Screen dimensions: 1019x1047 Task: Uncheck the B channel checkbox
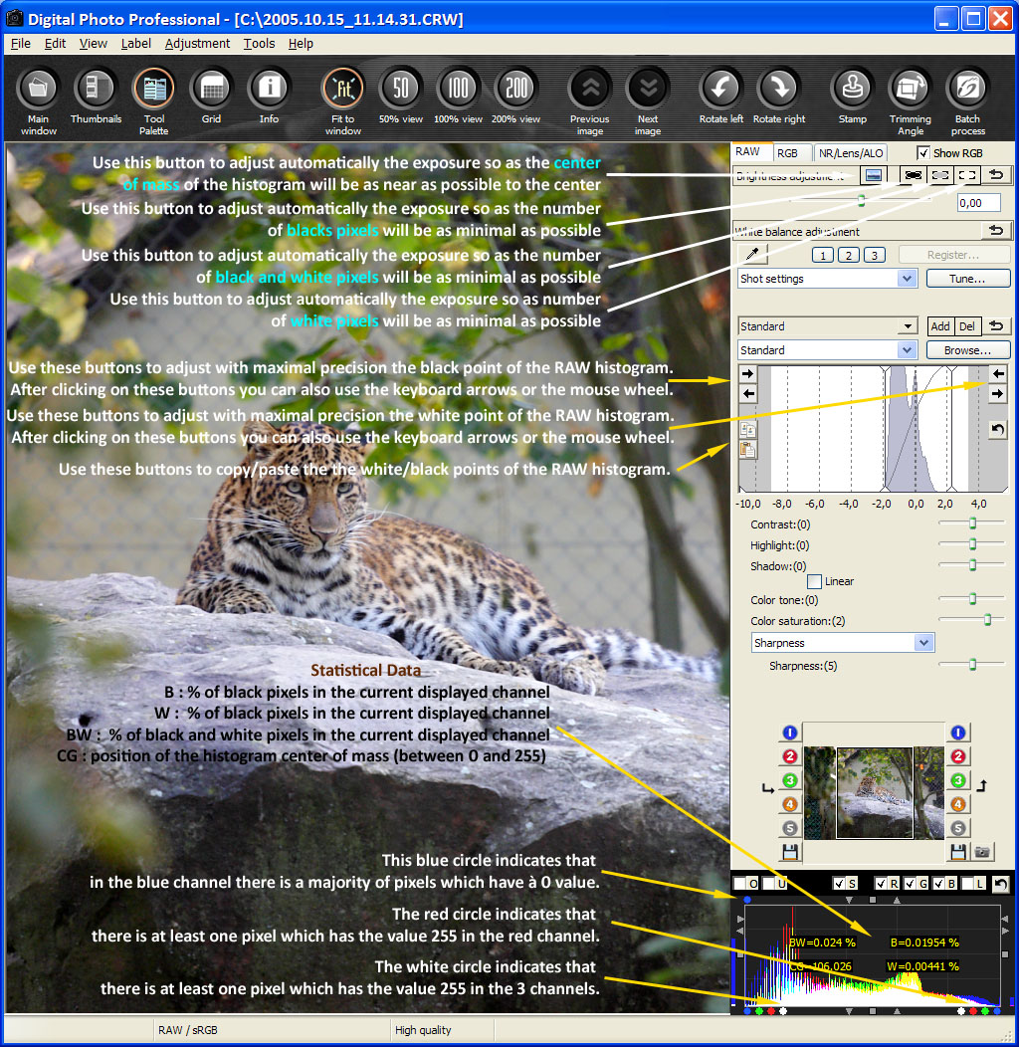click(938, 884)
